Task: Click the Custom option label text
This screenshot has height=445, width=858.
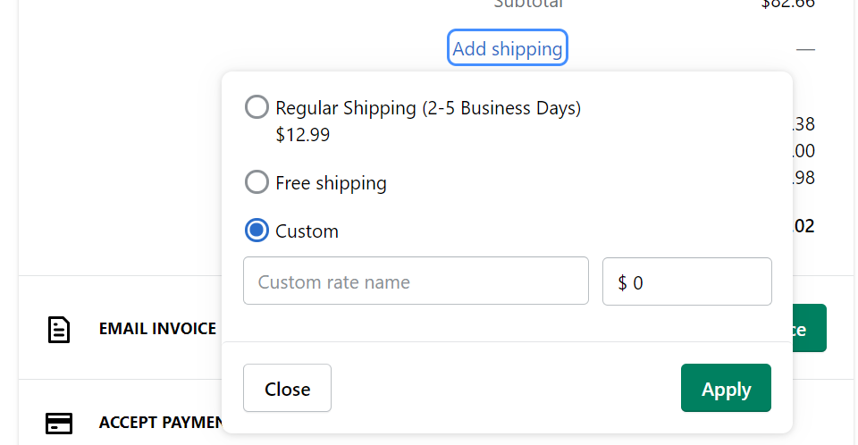Action: [307, 231]
